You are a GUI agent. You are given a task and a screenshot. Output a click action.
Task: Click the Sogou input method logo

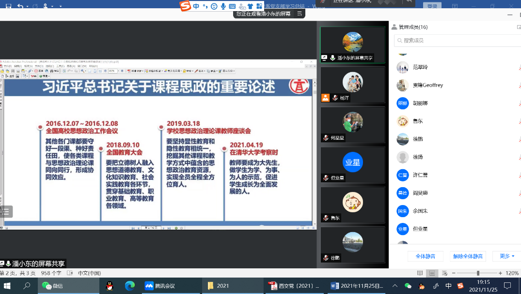tap(185, 6)
